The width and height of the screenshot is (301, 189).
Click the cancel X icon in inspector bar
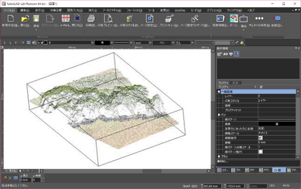coord(10,178)
